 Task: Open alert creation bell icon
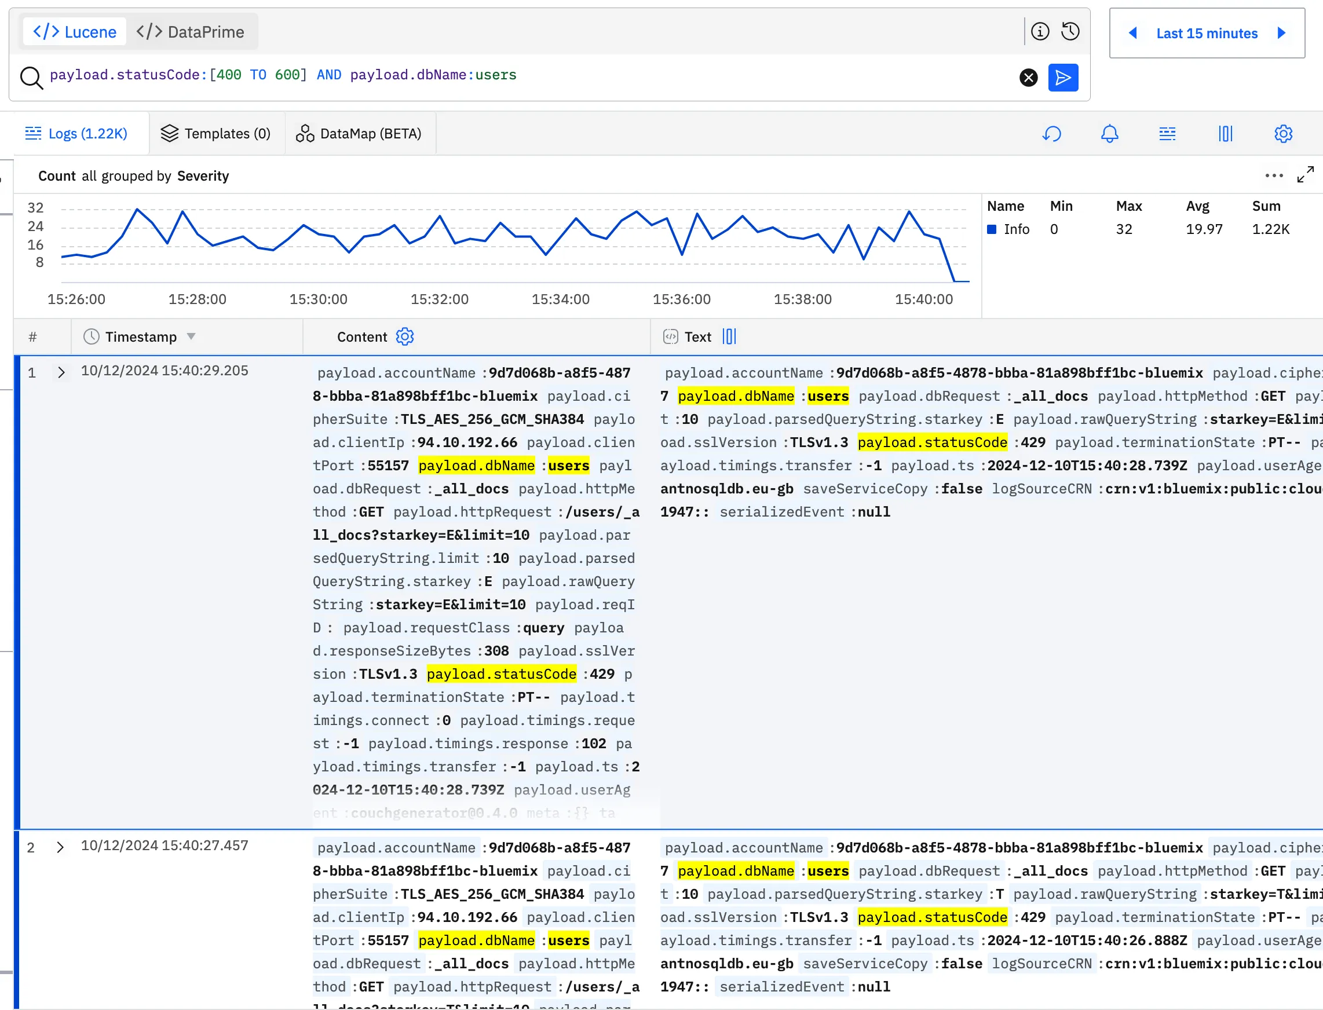pos(1109,133)
